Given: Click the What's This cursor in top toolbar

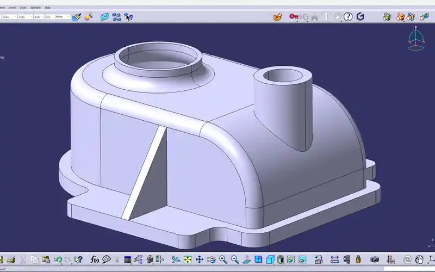Looking at the screenshot, I should click(x=128, y=17).
